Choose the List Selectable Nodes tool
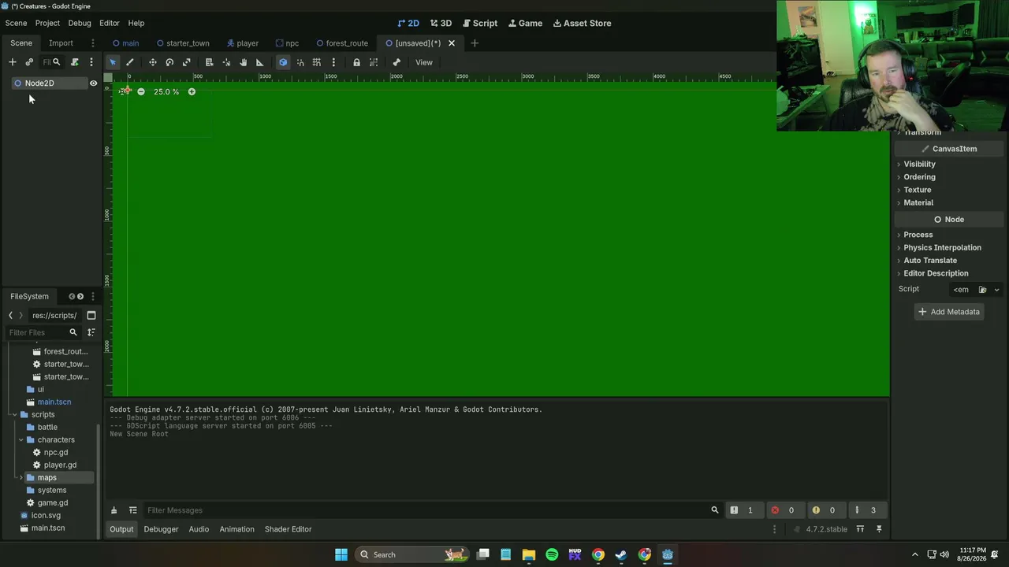This screenshot has height=567, width=1009. (210, 62)
